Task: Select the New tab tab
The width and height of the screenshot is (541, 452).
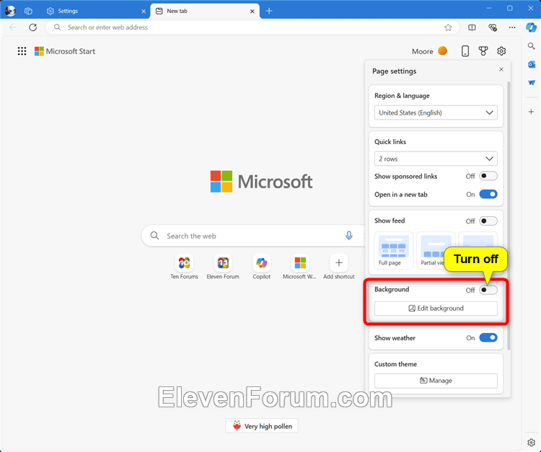Action: pos(205,11)
